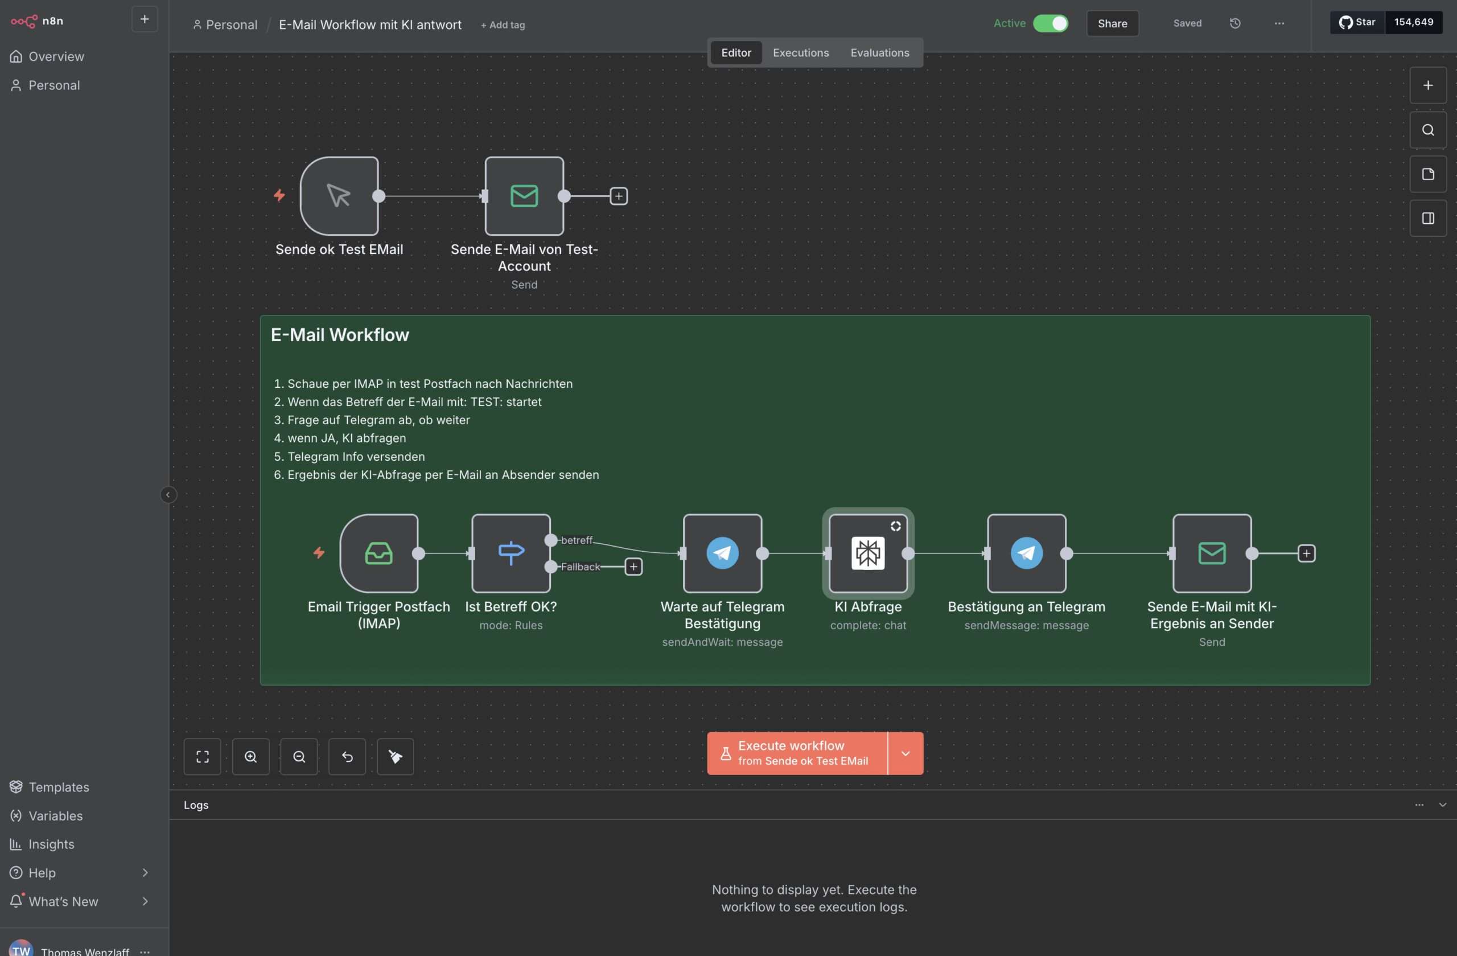The height and width of the screenshot is (956, 1457).
Task: Zoom in on the workflow canvas
Action: tap(250, 756)
